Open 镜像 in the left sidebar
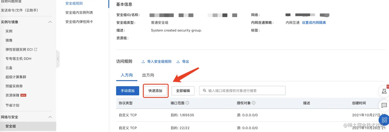Image resolution: width=389 pixels, height=132 pixels. pos(9,40)
